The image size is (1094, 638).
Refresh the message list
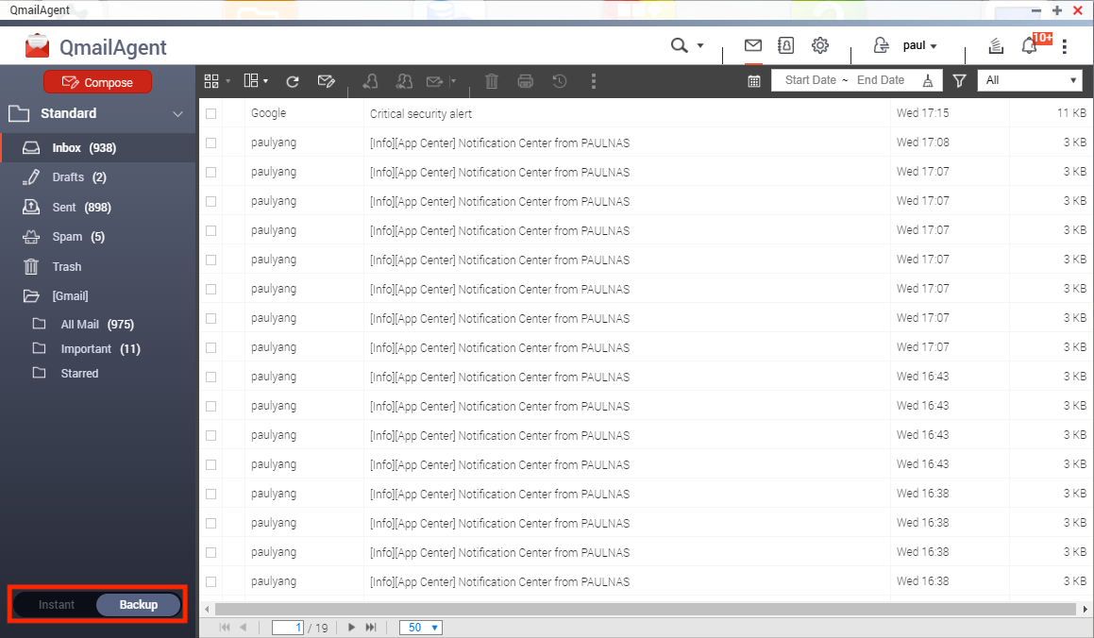coord(292,81)
